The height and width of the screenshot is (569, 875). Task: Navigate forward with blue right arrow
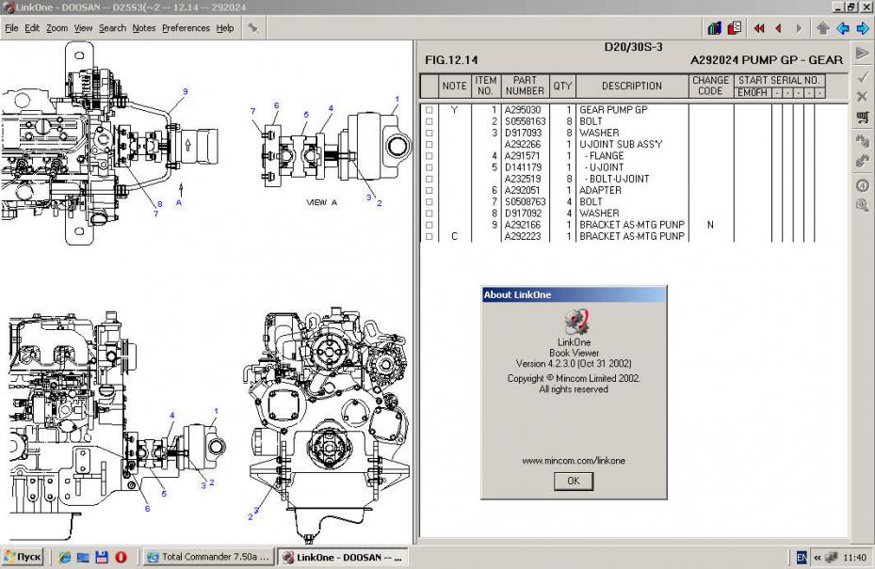pos(863,28)
